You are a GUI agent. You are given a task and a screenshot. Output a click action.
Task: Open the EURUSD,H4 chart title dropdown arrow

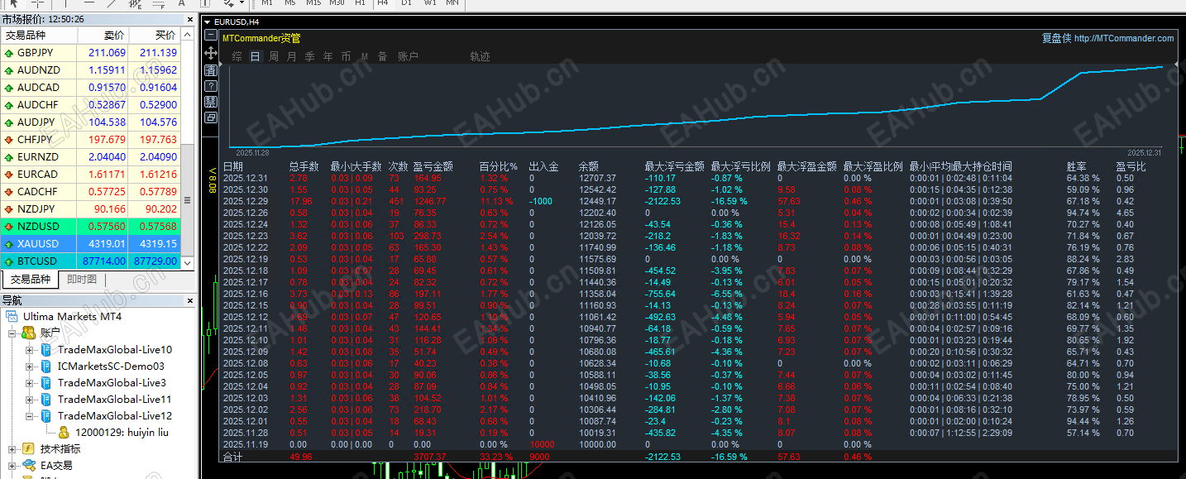207,22
